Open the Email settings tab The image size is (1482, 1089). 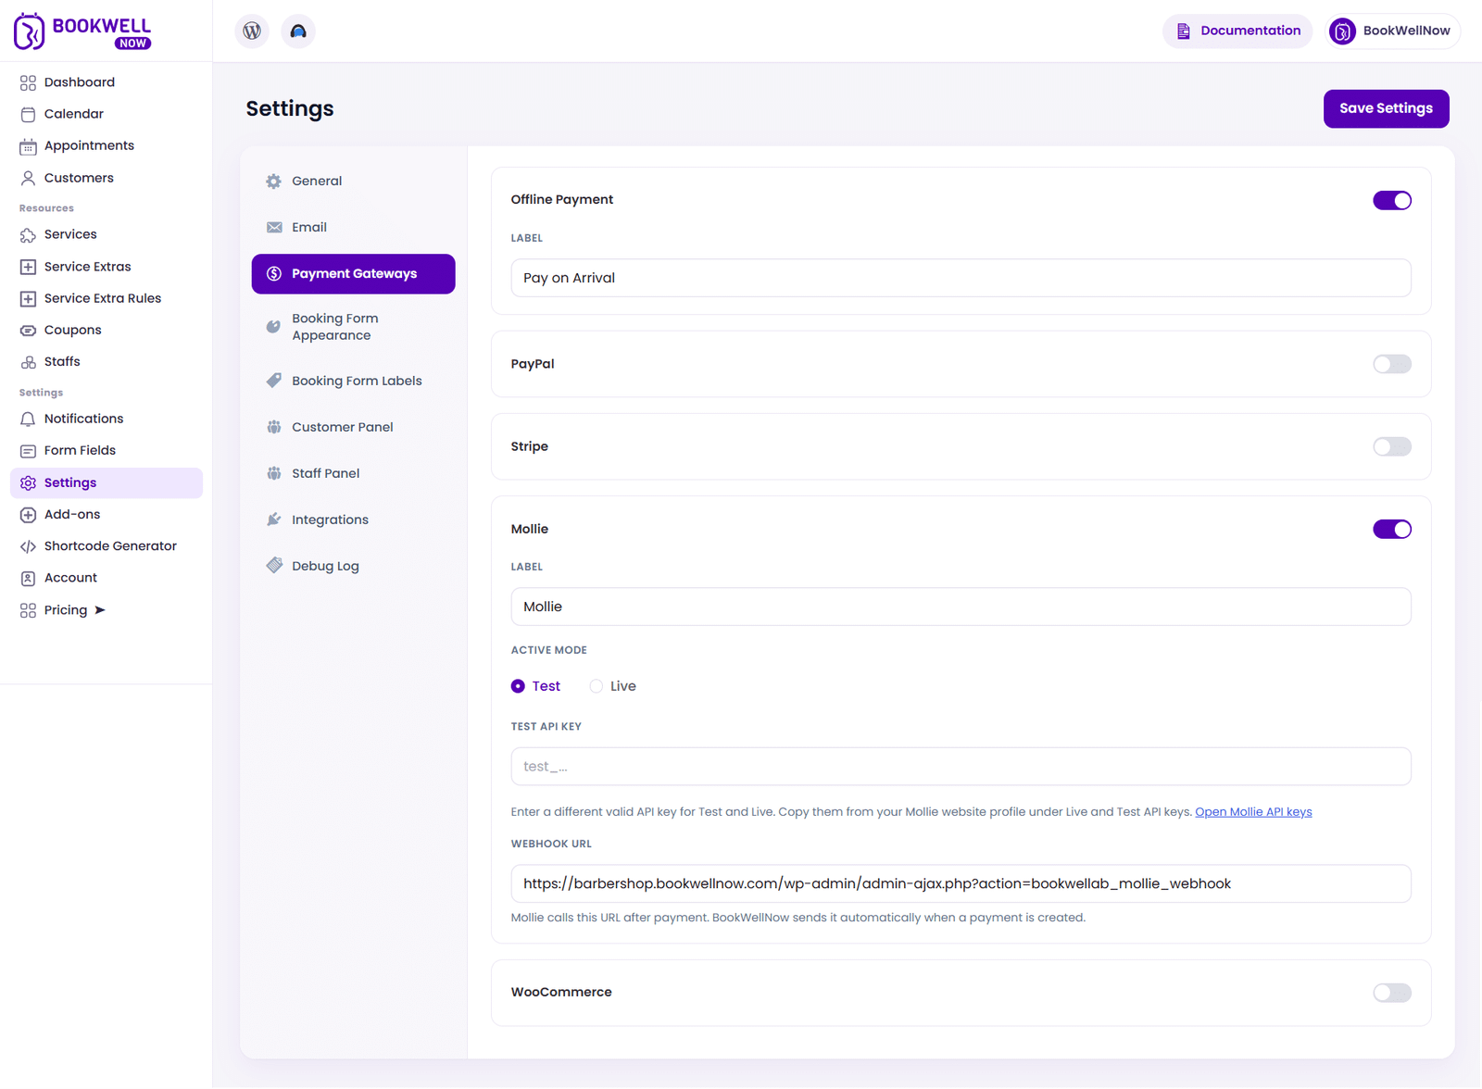[353, 228]
